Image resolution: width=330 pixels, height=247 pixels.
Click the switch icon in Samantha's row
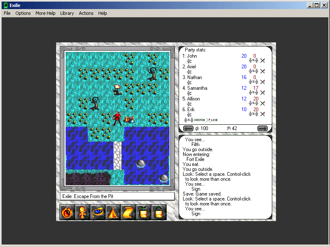(253, 93)
